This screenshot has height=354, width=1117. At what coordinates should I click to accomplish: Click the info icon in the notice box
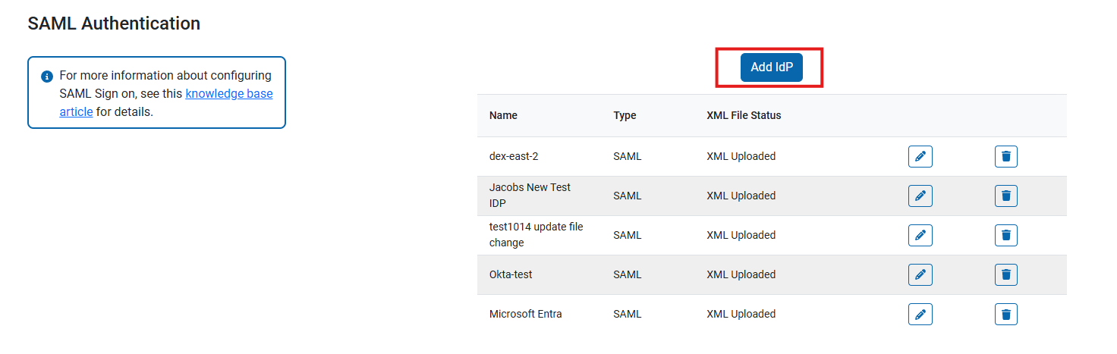tap(47, 77)
